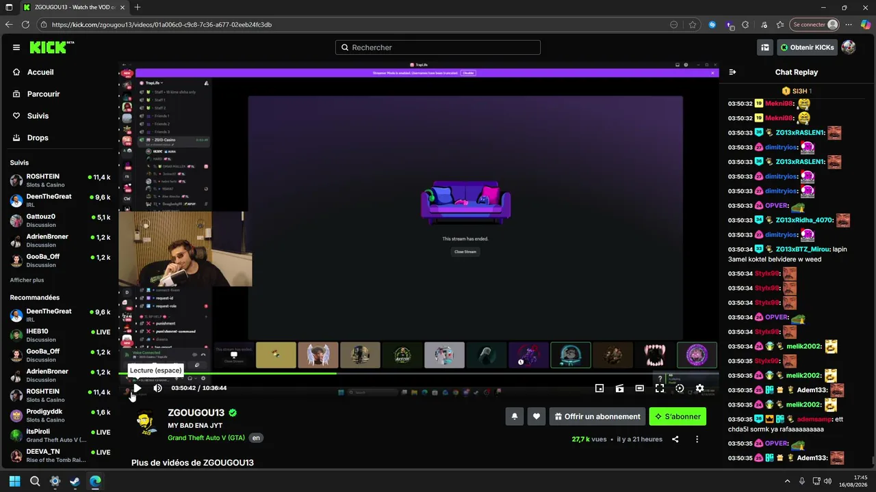The image size is (876, 492).
Task: Open the Suivis page link
Action: [38, 115]
